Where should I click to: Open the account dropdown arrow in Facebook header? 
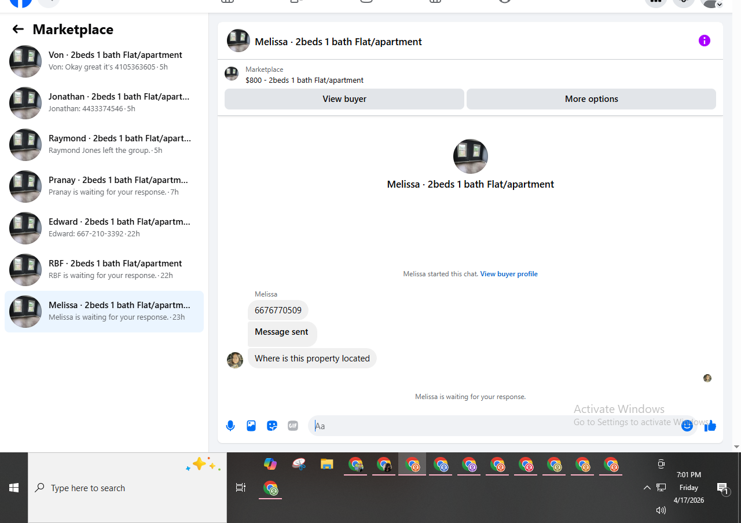pyautogui.click(x=719, y=5)
